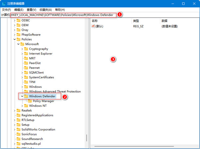Viewport: 200px width, 149px height.
Task: Click the SoundResearch folder icon
Action: (18, 139)
